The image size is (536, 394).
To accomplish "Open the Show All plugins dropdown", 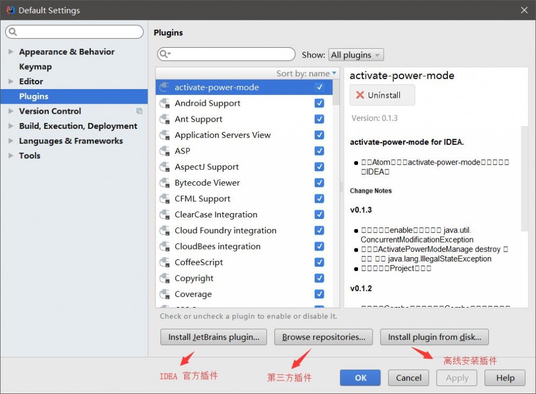I will point(356,55).
